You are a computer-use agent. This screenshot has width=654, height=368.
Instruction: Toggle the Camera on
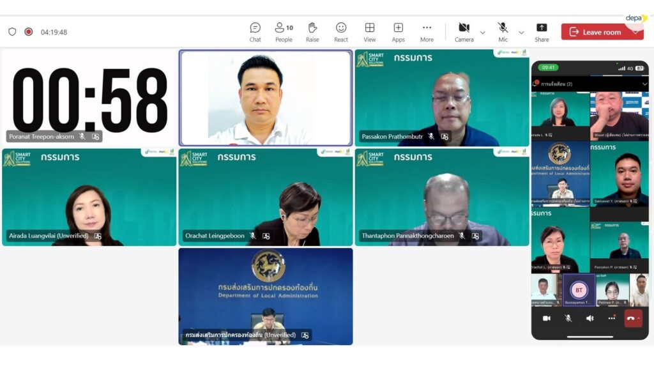464,32
